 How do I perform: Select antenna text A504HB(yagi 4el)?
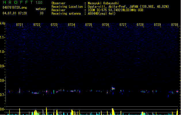[102, 14]
